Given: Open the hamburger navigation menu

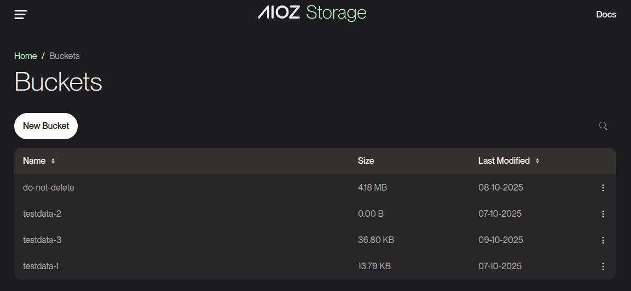Looking at the screenshot, I should click(21, 15).
